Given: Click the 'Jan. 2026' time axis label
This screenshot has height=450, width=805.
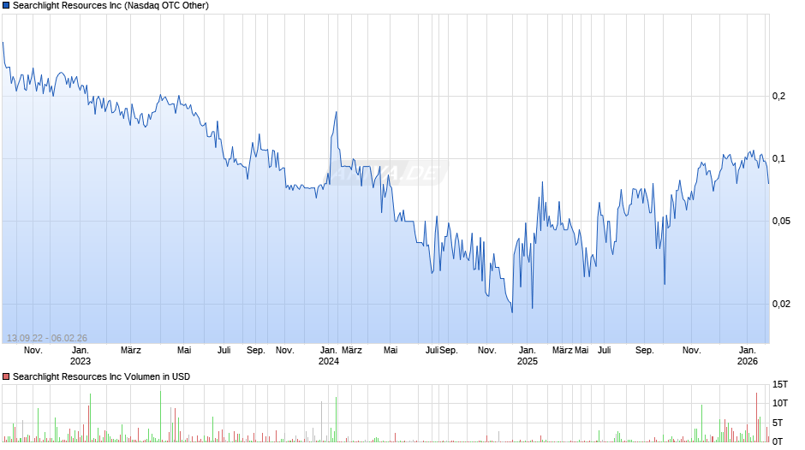Looking at the screenshot, I should click(748, 356).
